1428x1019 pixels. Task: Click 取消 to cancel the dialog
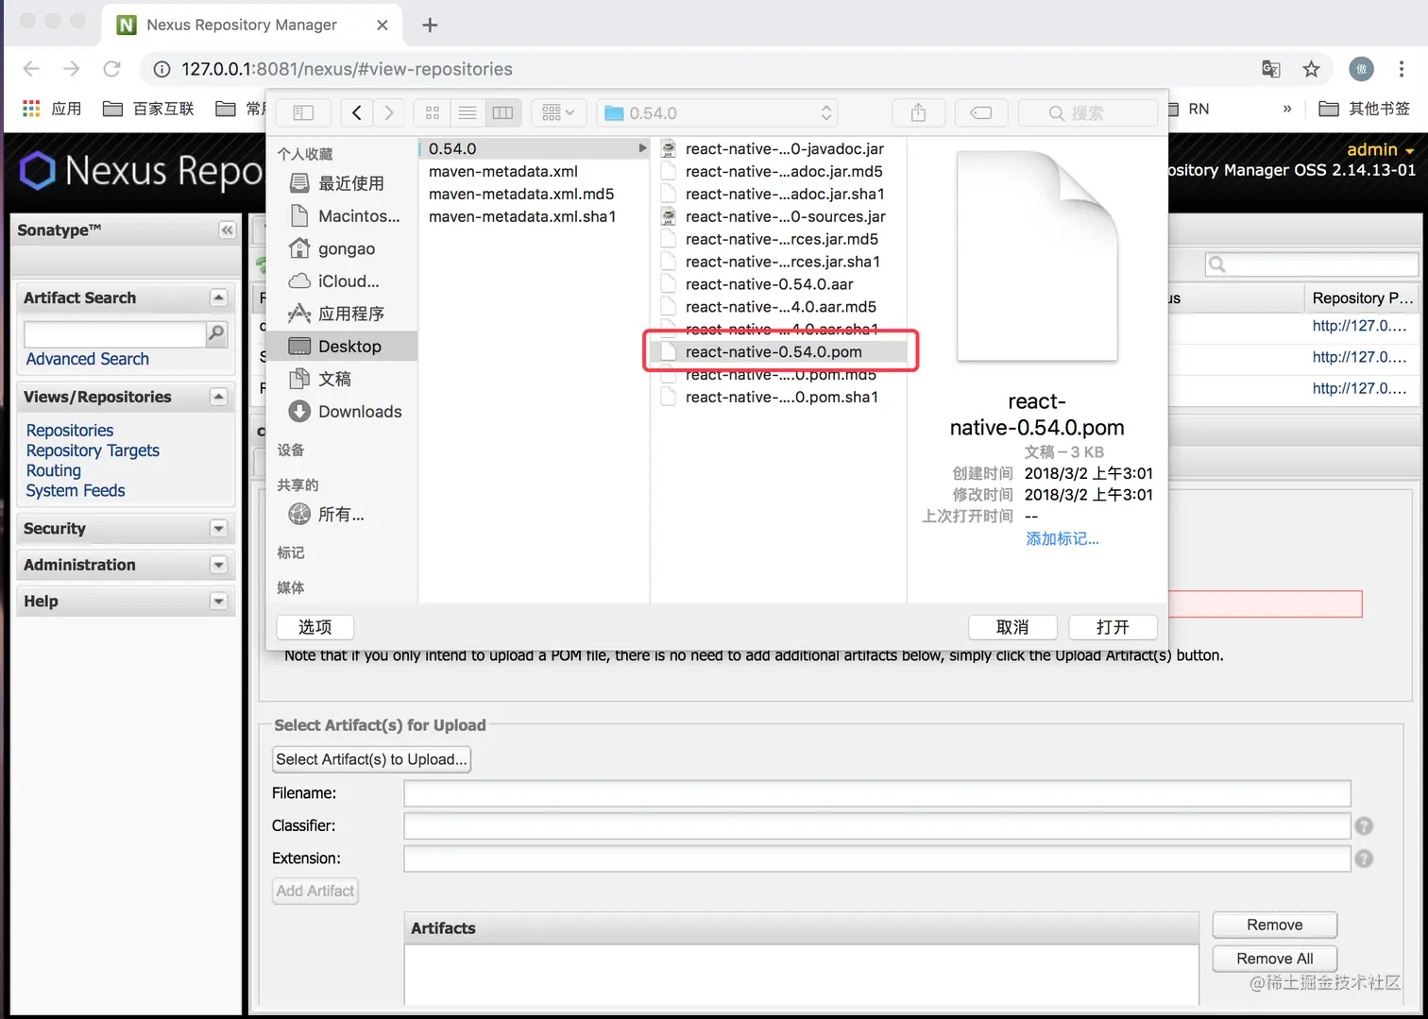point(1012,627)
